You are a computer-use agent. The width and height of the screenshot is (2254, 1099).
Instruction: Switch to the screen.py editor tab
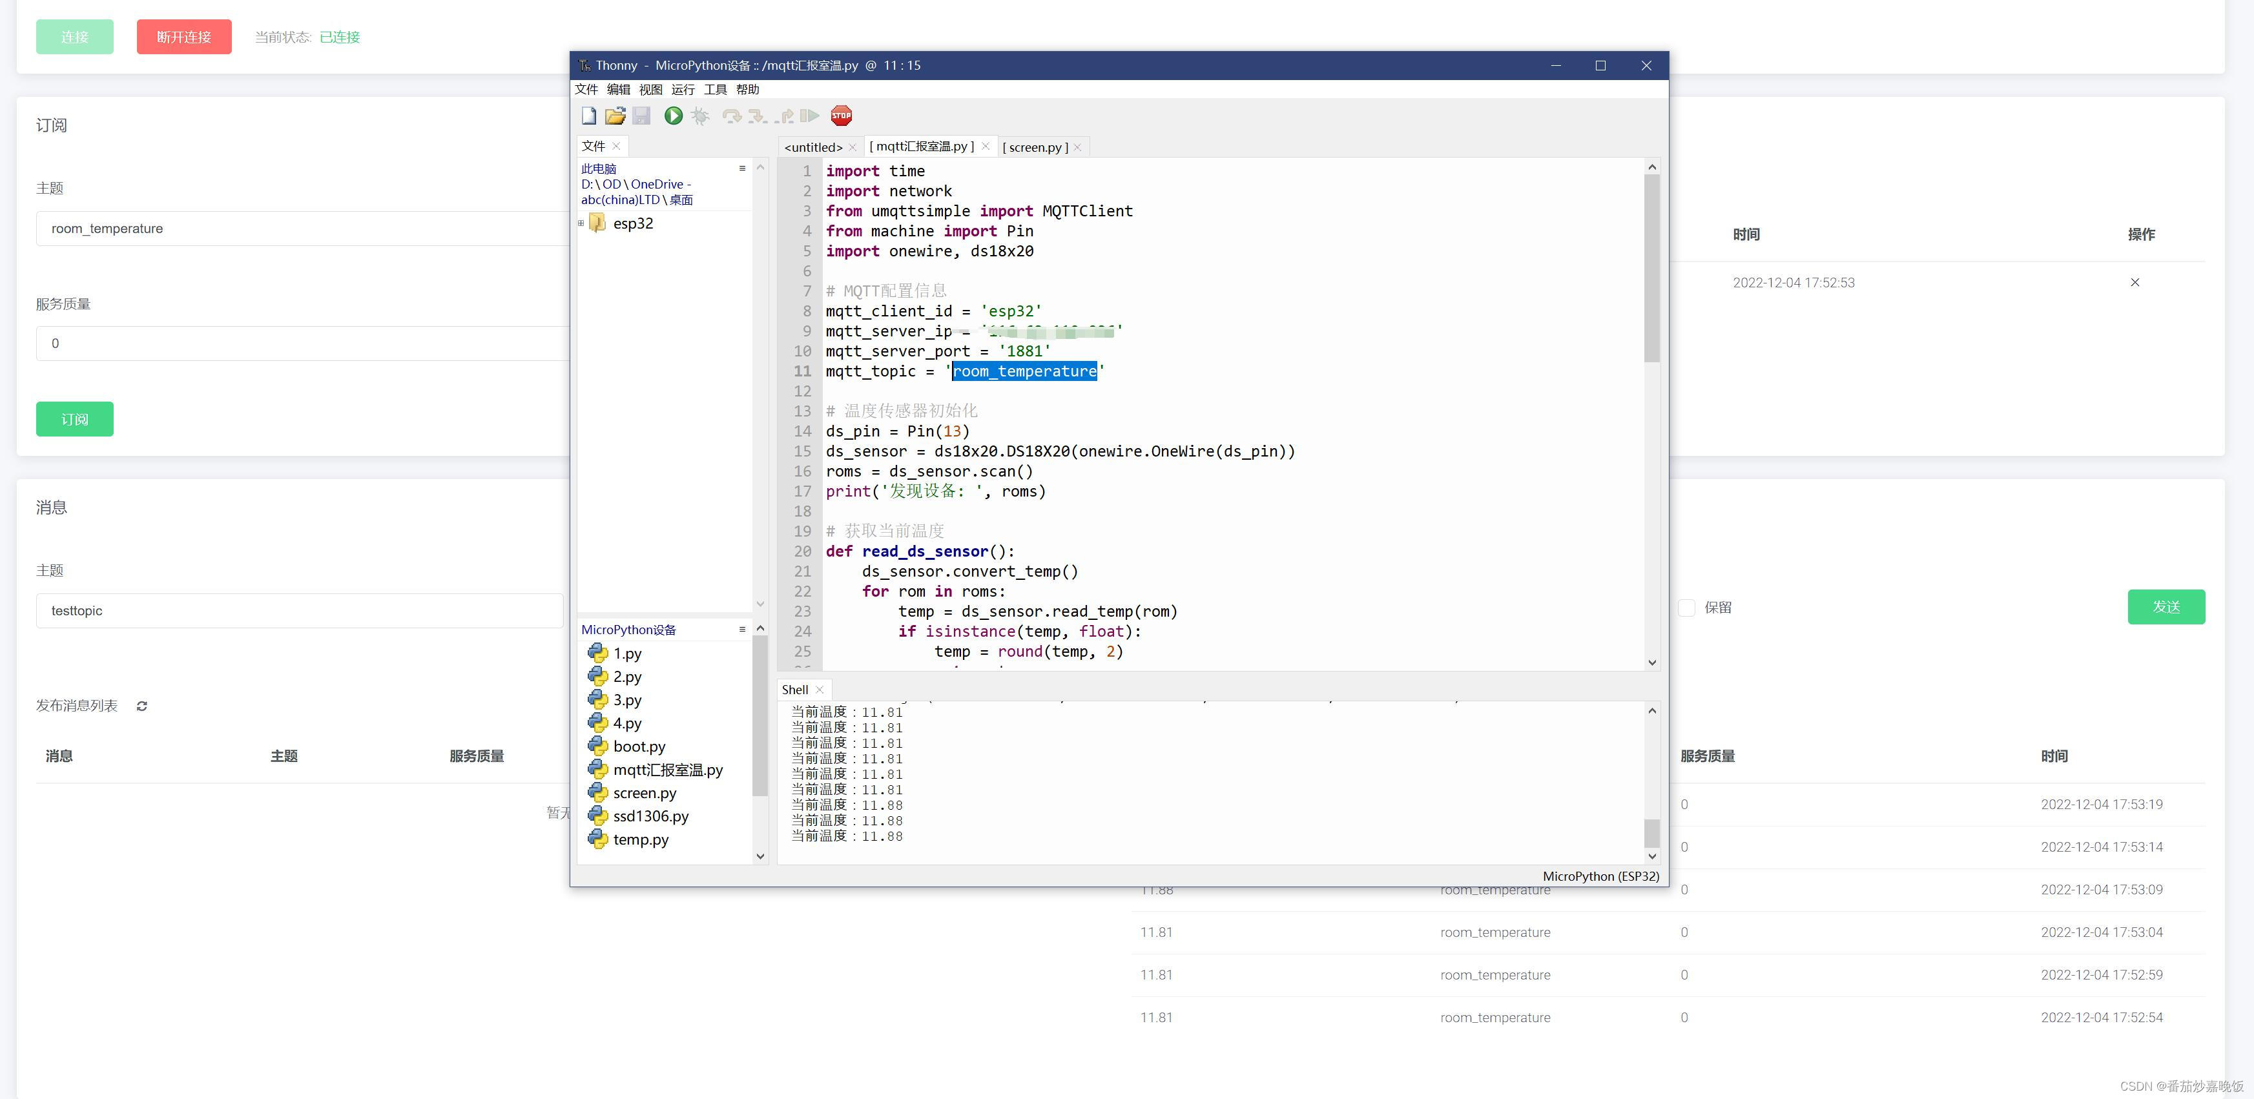click(x=1035, y=147)
